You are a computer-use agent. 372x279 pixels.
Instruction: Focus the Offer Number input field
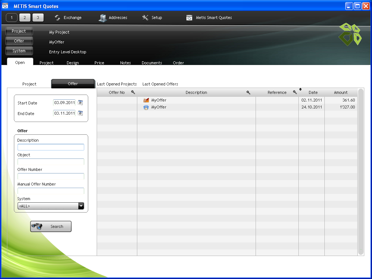click(51, 176)
